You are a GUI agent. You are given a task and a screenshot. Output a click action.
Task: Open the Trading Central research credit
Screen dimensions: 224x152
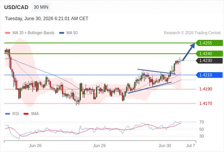pos(192,33)
